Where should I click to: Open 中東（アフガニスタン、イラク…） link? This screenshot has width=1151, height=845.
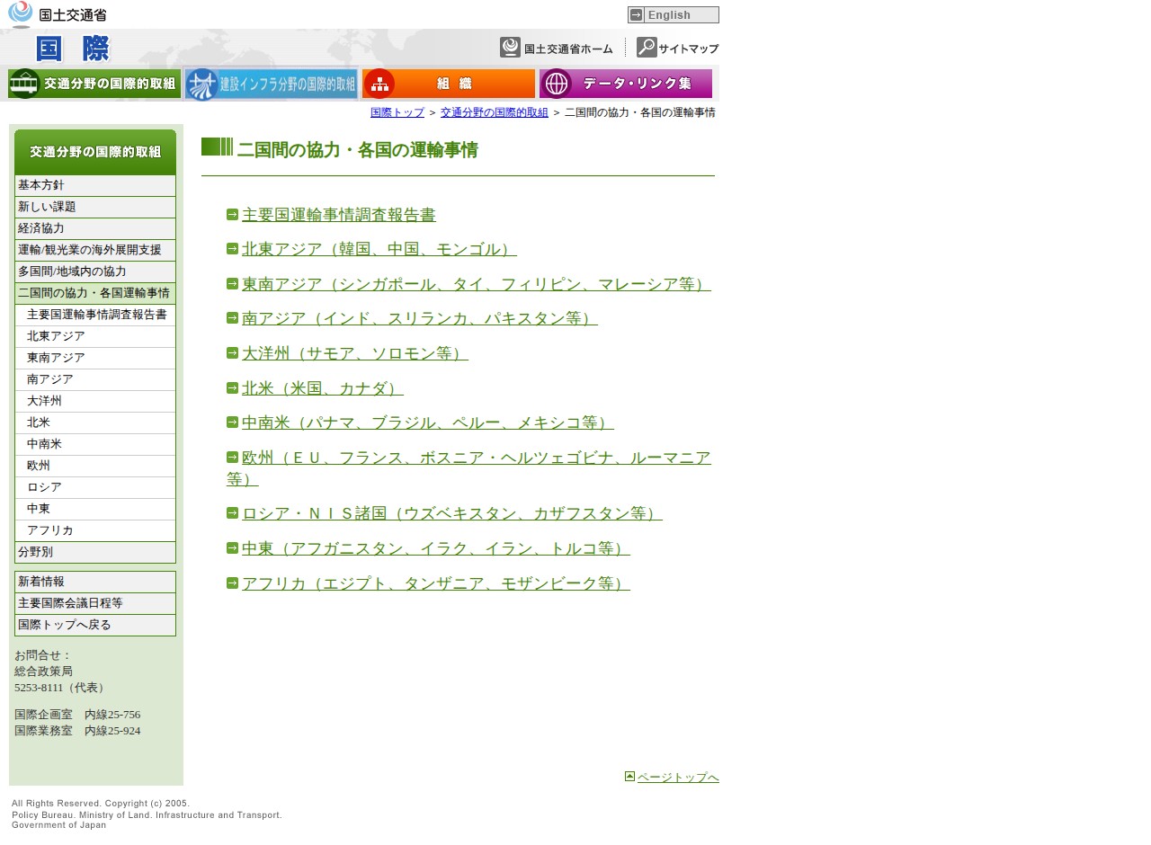coord(436,548)
